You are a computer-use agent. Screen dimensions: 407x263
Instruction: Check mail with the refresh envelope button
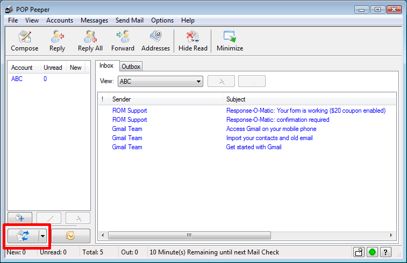[x=23, y=236]
